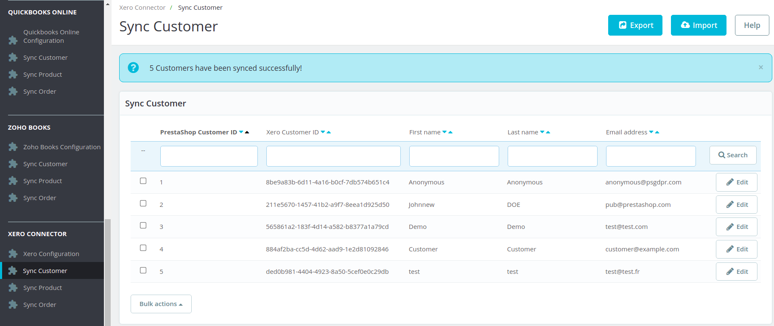
Task: Sort Email address ascending
Action: tap(657, 132)
